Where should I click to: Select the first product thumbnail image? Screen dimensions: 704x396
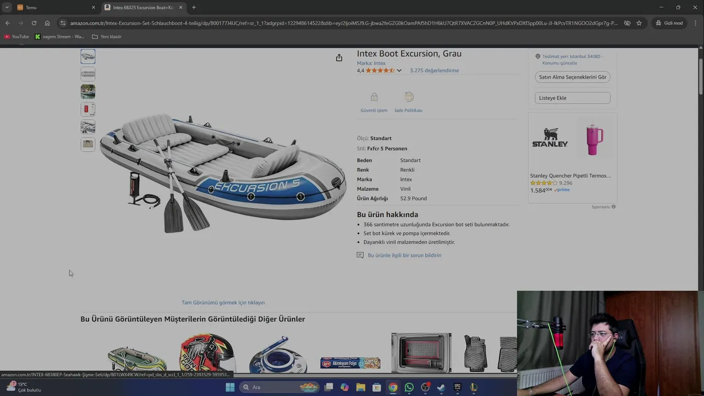[x=88, y=56]
